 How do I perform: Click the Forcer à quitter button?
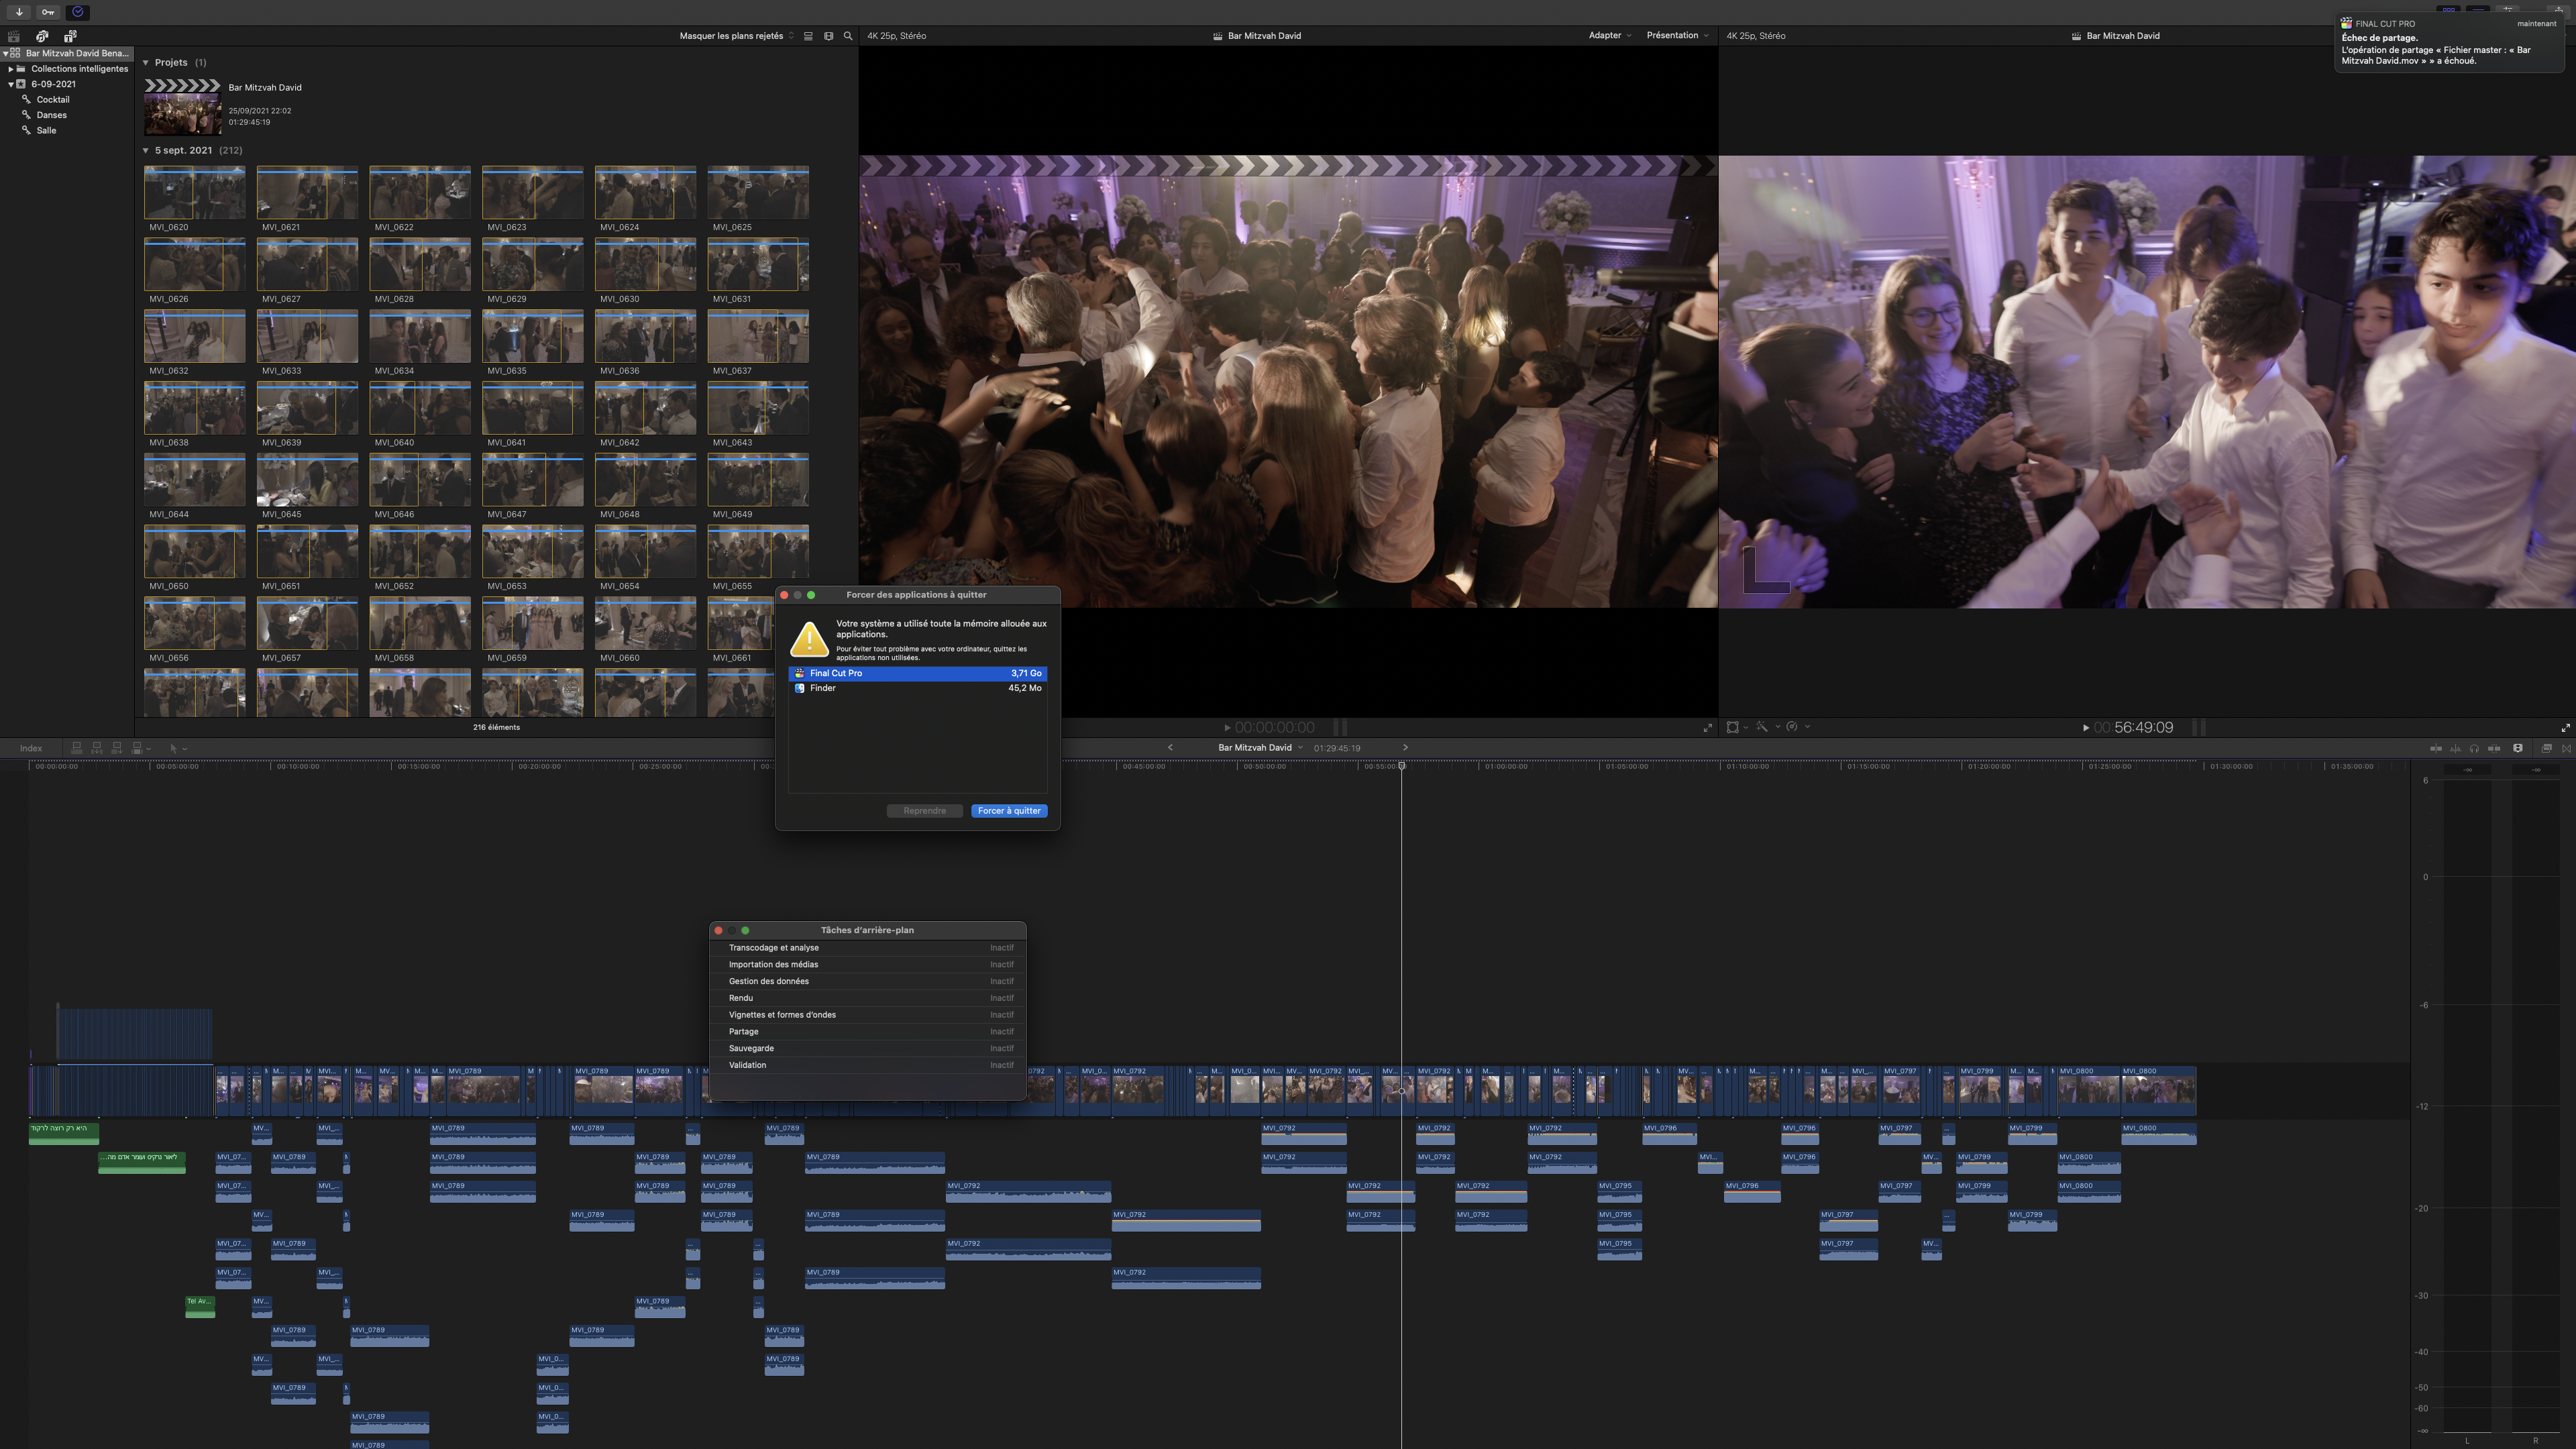(x=1008, y=811)
